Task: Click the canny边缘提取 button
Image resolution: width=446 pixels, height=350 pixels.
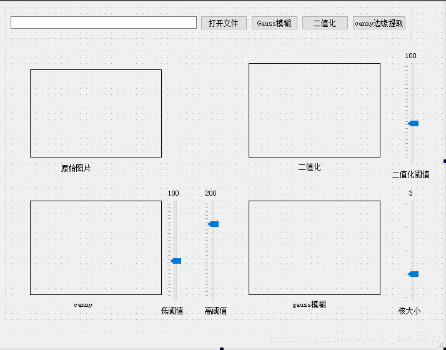Action: click(x=379, y=22)
